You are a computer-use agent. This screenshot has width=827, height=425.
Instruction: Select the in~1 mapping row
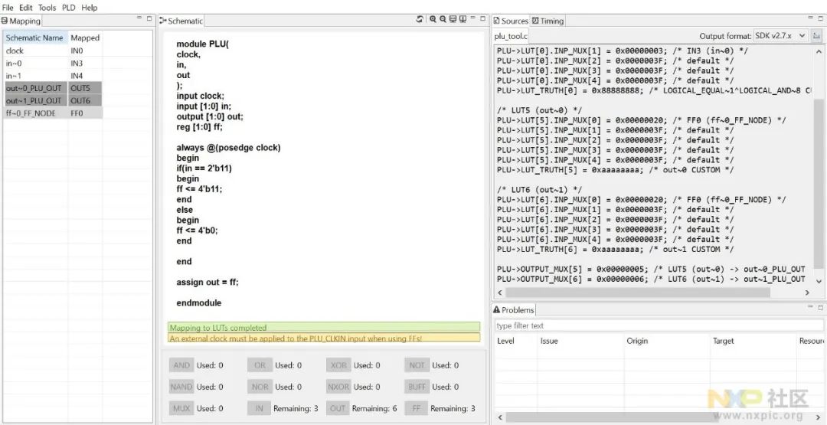(x=53, y=75)
